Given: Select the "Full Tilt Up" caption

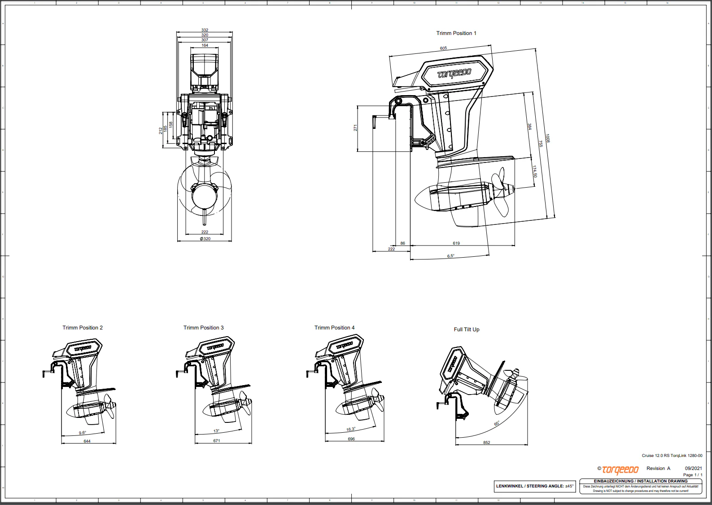Looking at the screenshot, I should 467,329.
